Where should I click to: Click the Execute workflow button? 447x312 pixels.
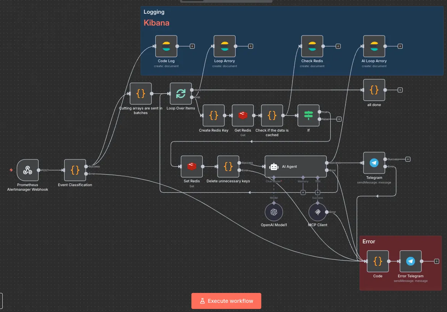226,301
